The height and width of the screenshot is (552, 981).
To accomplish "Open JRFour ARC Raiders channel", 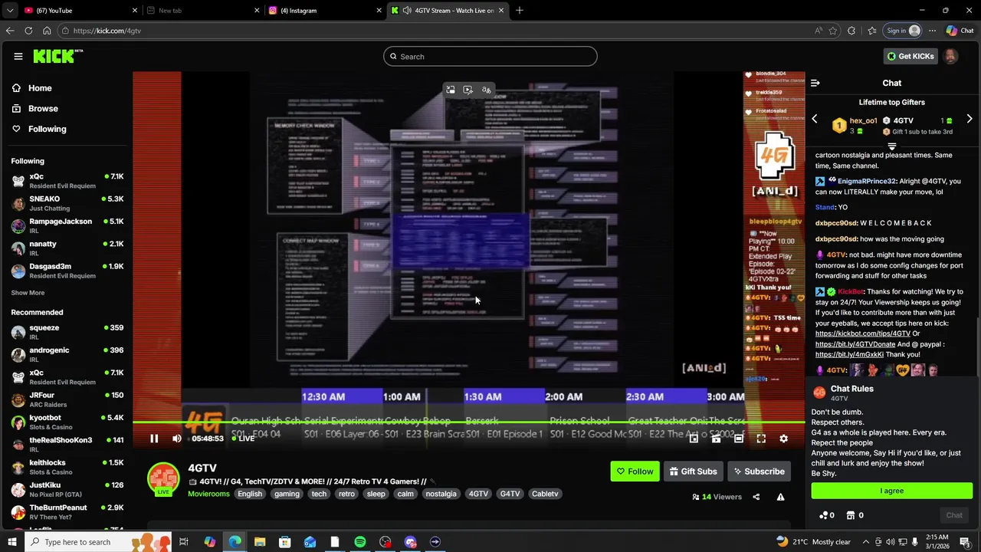I will tap(66, 399).
